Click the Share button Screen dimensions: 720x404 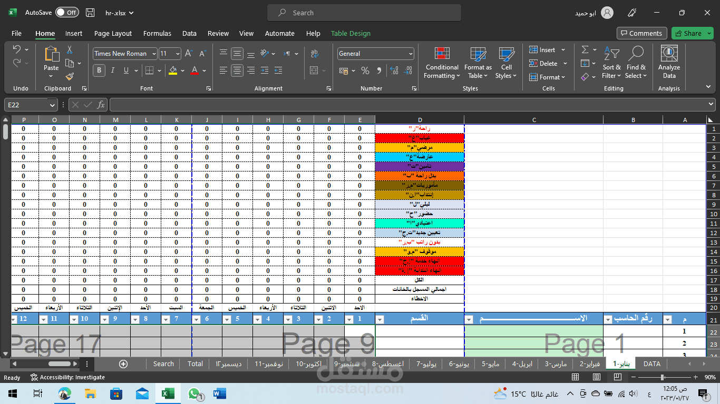[x=692, y=33]
